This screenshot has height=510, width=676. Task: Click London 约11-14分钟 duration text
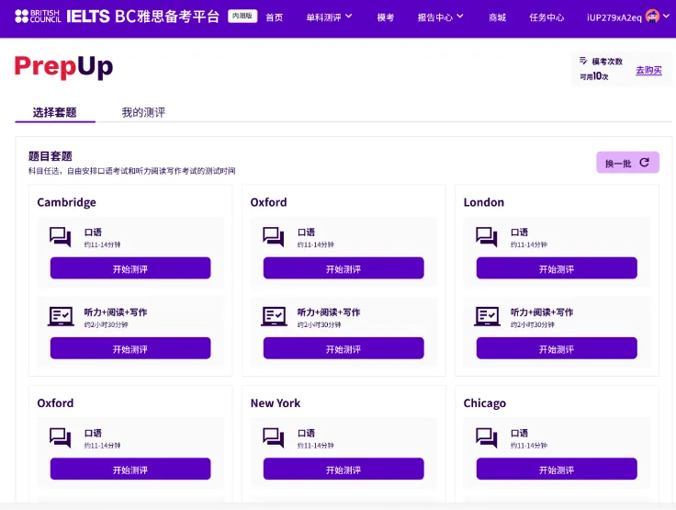528,244
